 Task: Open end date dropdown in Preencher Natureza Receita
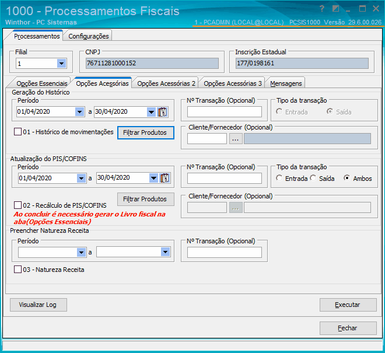click(x=166, y=252)
